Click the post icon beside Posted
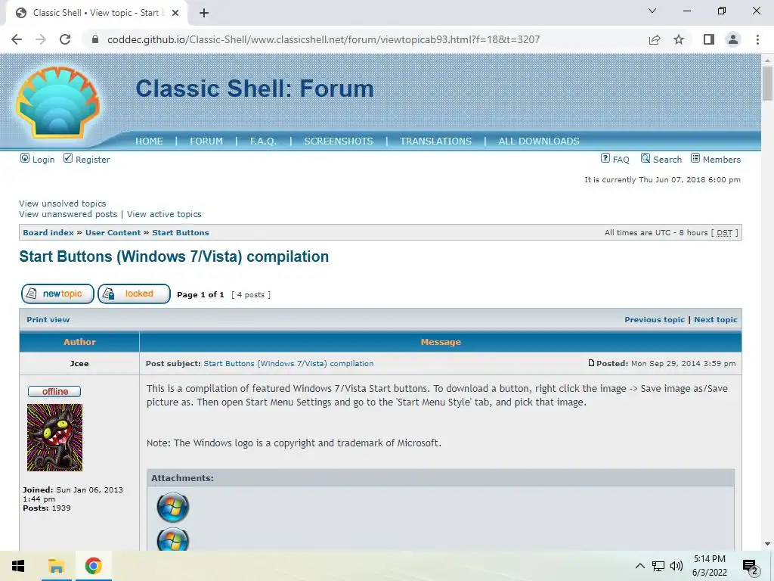774x581 pixels. 591,363
